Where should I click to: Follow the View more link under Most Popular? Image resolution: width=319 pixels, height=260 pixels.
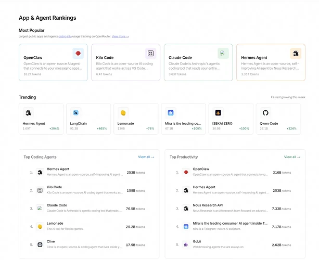[x=120, y=36]
